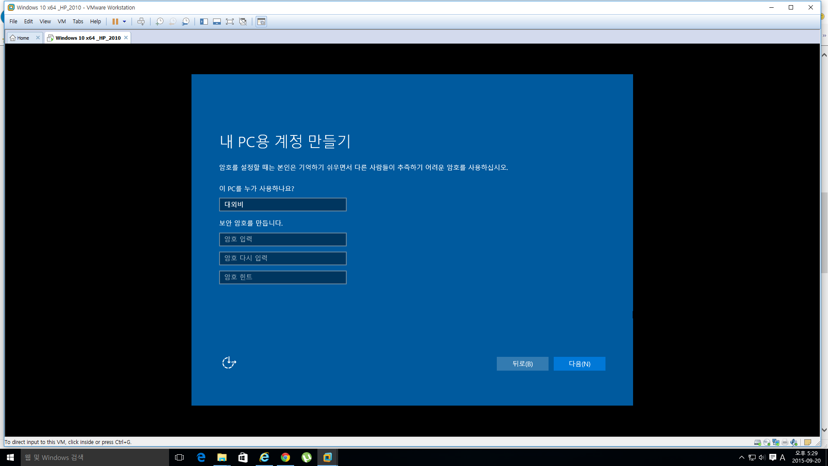Viewport: 828px width, 466px height.
Task: Toggle the console view icon
Action: pyautogui.click(x=261, y=22)
